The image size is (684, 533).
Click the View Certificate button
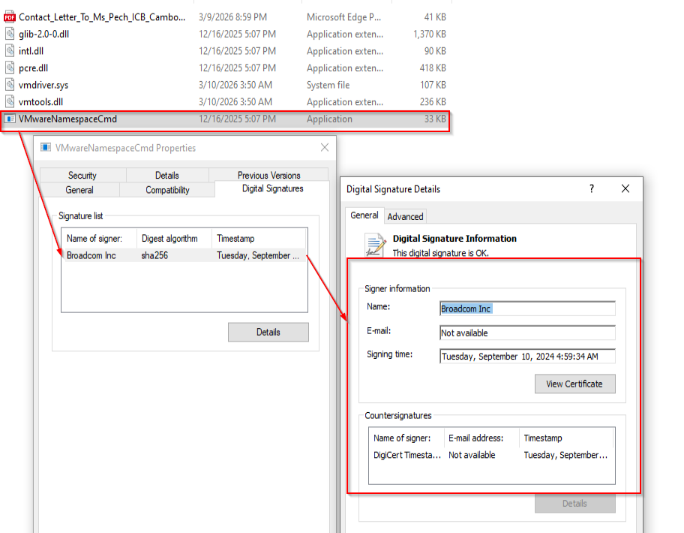click(x=574, y=384)
